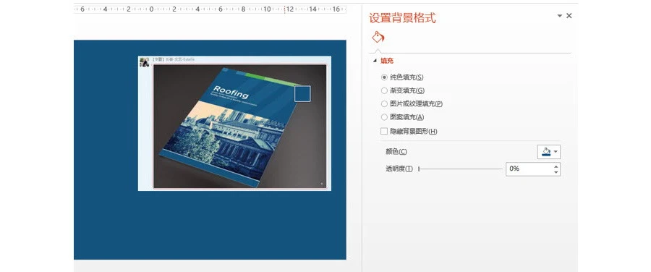The image size is (651, 272).
Task: Click the horizontal ruler at the top
Action: (x=210, y=9)
